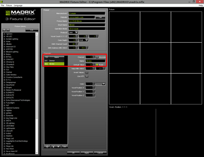This screenshot has width=204, height=157.
Task: Select the top-left voxel in fixture preview
Action: pos(124,27)
